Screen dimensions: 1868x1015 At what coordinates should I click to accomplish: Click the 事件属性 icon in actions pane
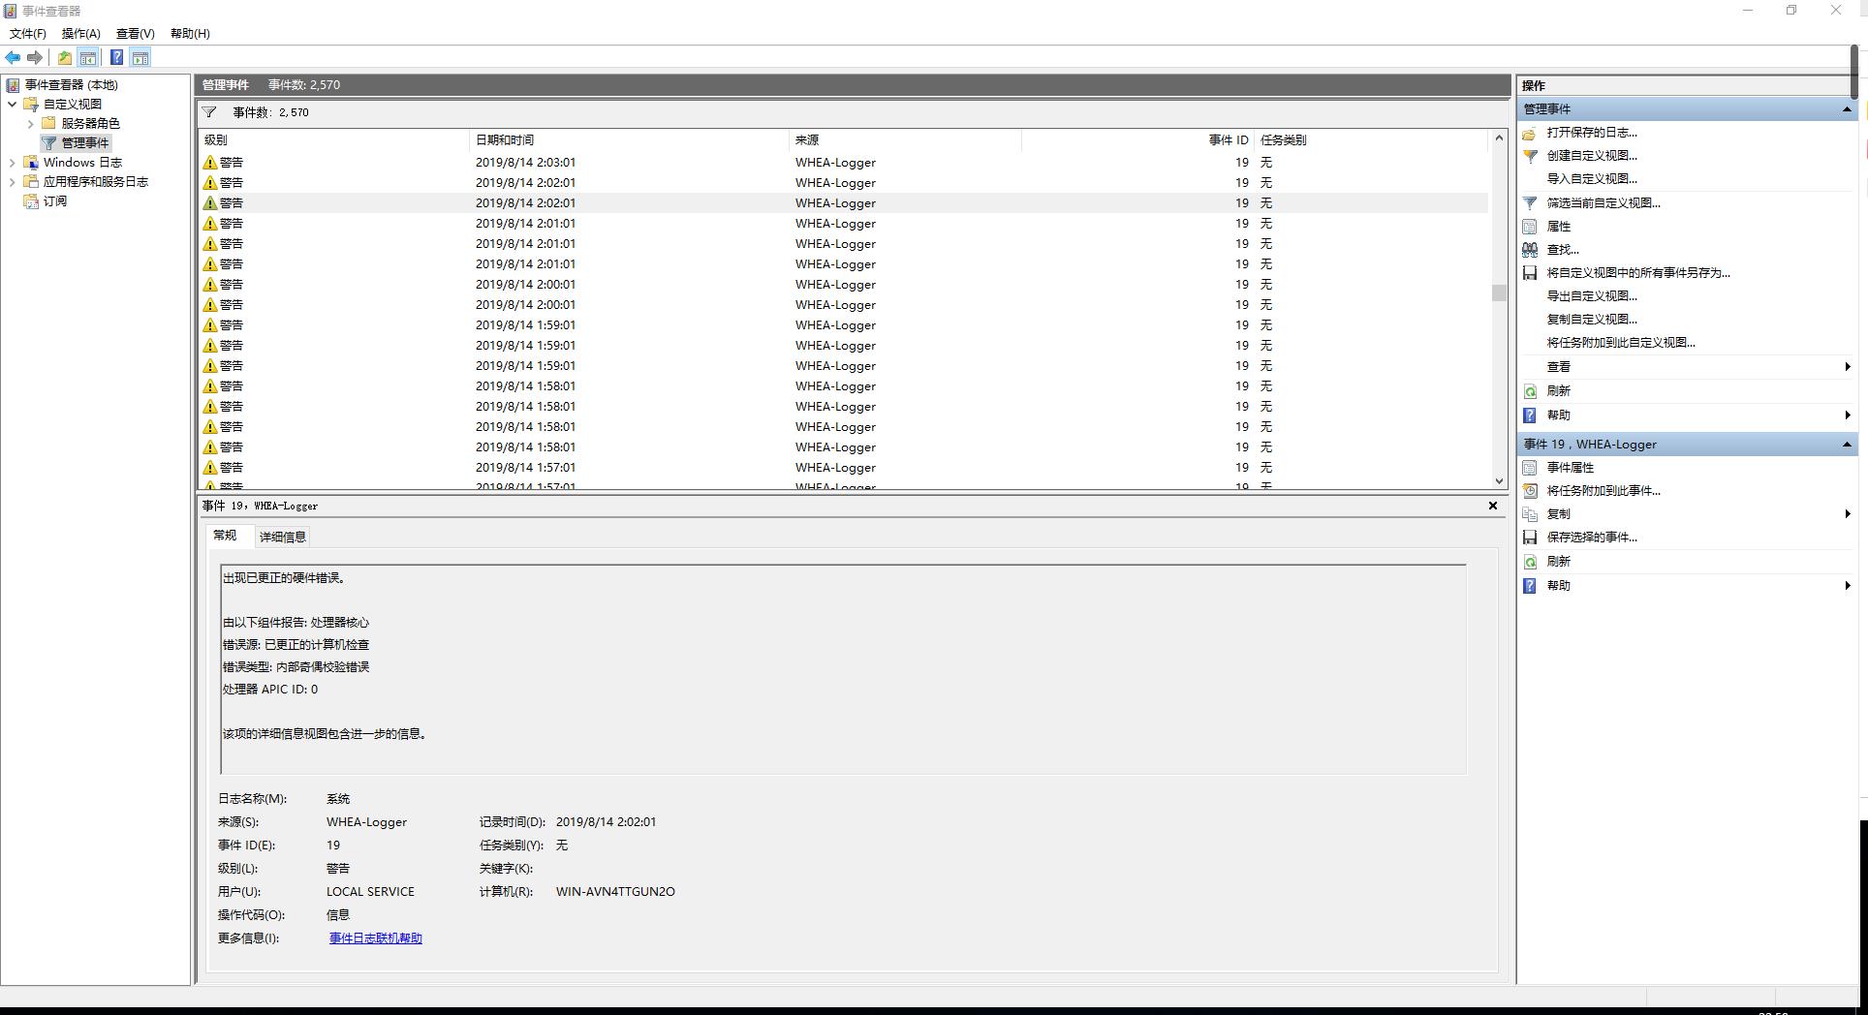click(x=1530, y=468)
